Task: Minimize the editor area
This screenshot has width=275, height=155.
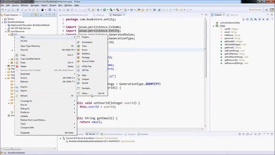Action: (x=202, y=15)
